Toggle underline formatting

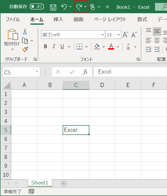62,46
